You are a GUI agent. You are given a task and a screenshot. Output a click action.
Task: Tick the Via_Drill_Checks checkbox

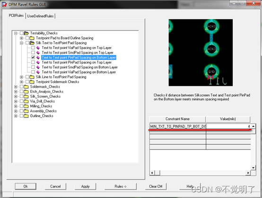coord(21,101)
